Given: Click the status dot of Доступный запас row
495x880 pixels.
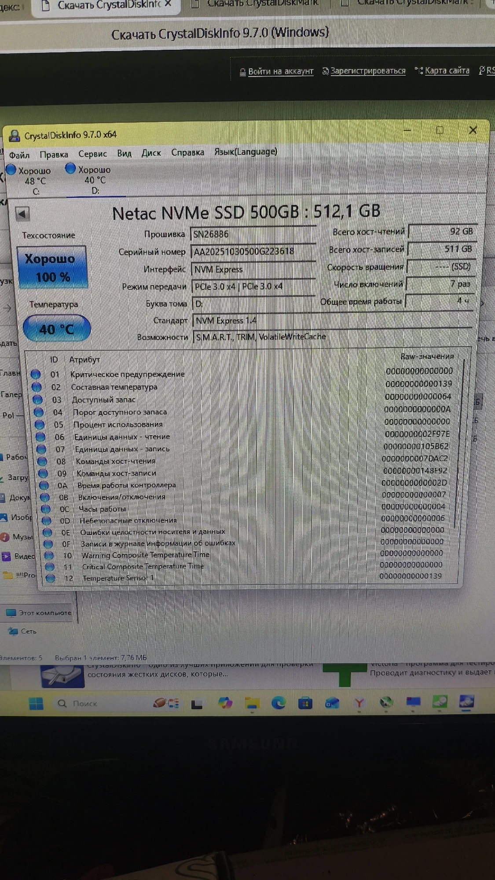Looking at the screenshot, I should click(x=37, y=400).
